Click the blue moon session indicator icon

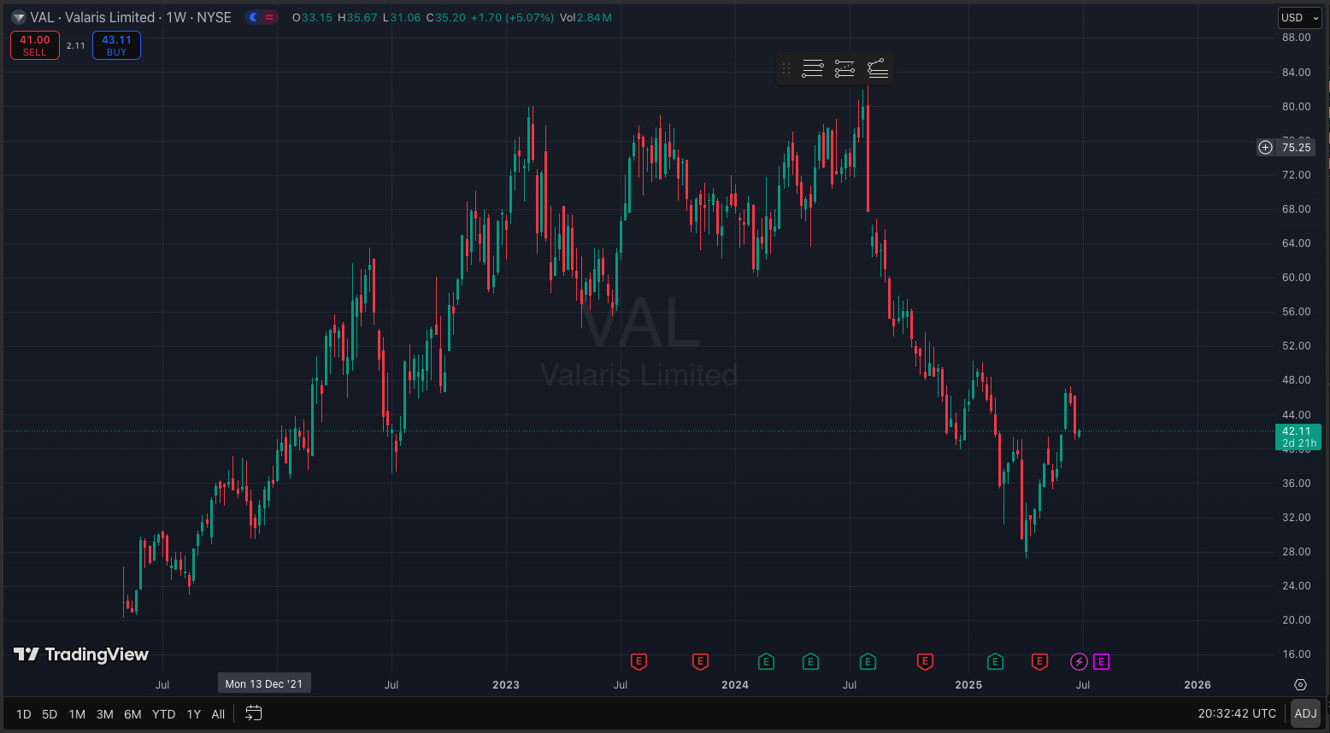coord(253,17)
